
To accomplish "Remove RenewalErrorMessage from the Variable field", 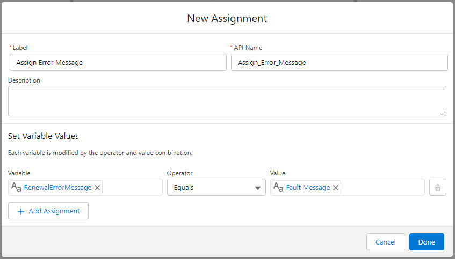I will (x=97, y=188).
